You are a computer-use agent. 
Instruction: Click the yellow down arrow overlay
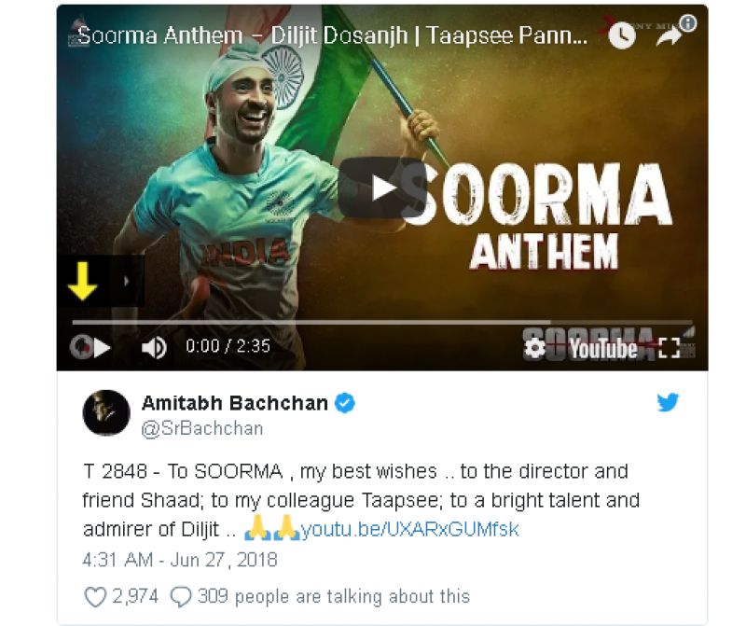click(82, 281)
